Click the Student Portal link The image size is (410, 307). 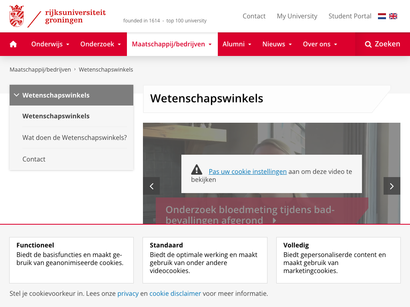click(x=350, y=16)
